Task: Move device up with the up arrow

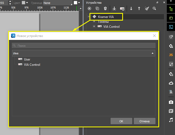Action: click(x=139, y=8)
